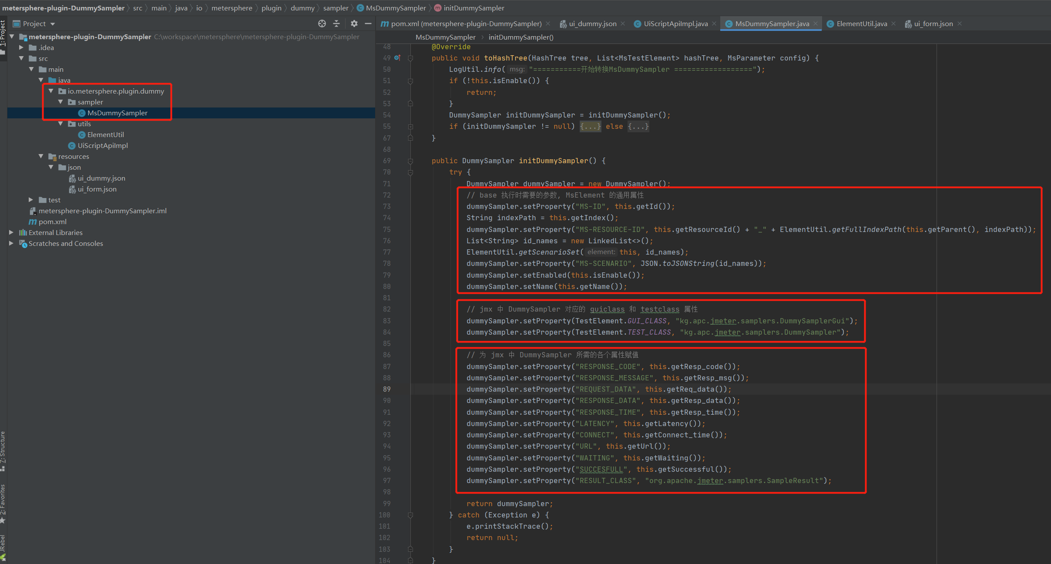Expand the test folder
The image size is (1051, 564).
pos(31,200)
